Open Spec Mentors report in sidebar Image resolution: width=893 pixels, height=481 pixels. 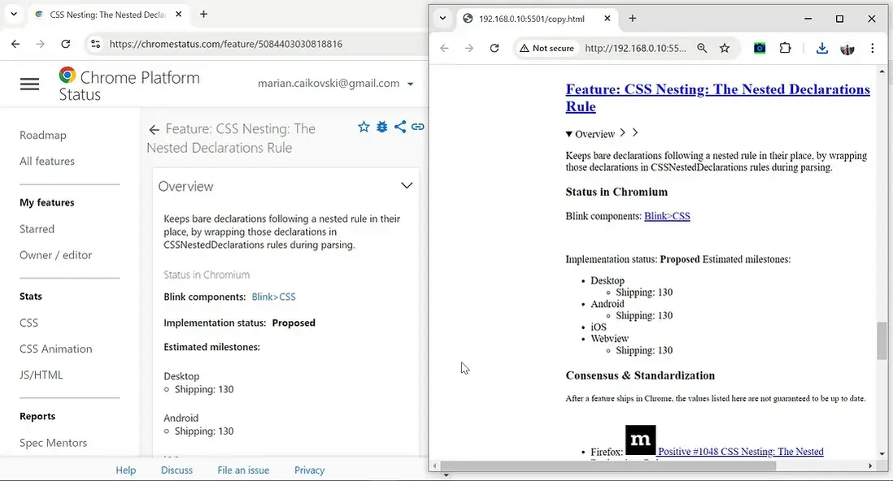click(x=53, y=443)
